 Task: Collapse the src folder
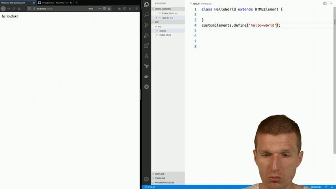[x=168, y=26]
